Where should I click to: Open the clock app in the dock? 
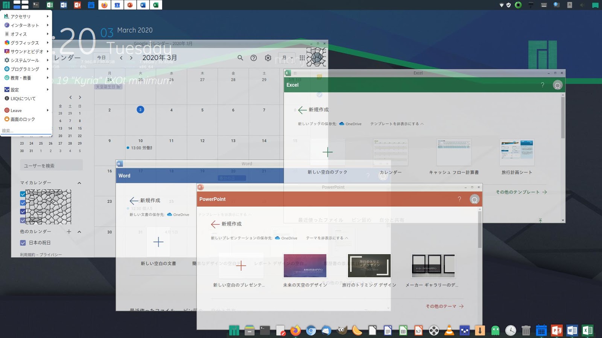coord(511,330)
